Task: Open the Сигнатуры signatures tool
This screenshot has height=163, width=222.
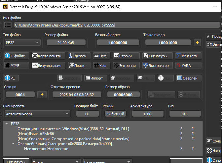Action: [x=158, y=56]
